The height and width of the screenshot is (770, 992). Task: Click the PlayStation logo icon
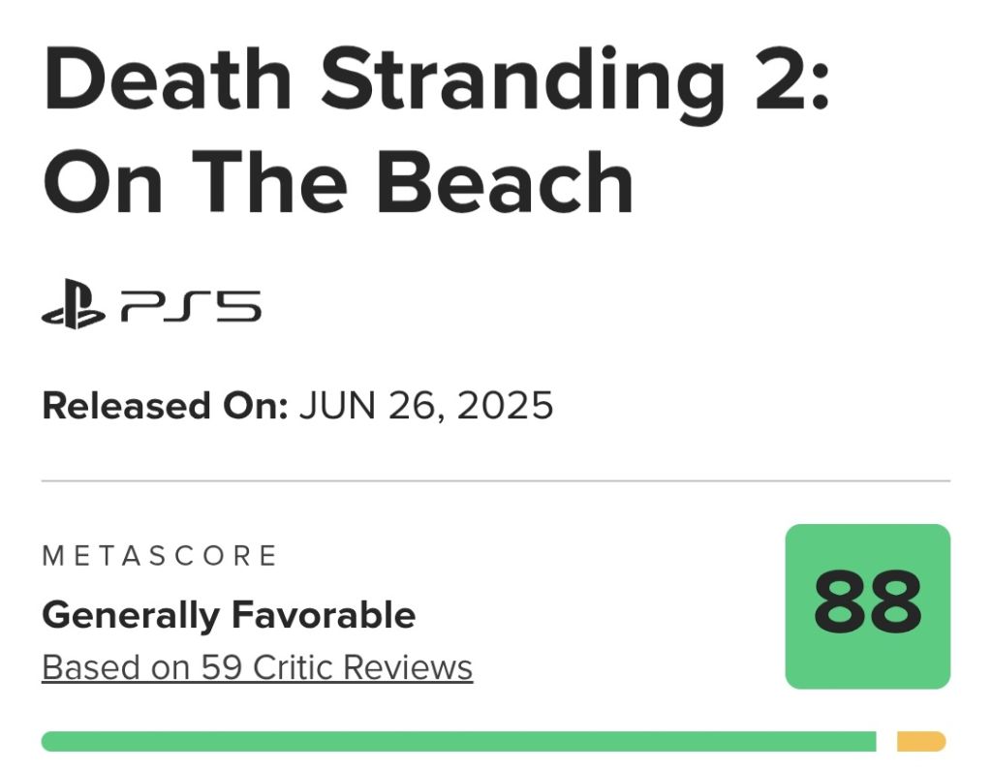coord(74,304)
